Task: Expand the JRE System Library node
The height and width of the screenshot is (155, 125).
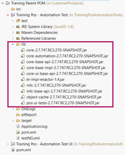Action: tap(13, 27)
